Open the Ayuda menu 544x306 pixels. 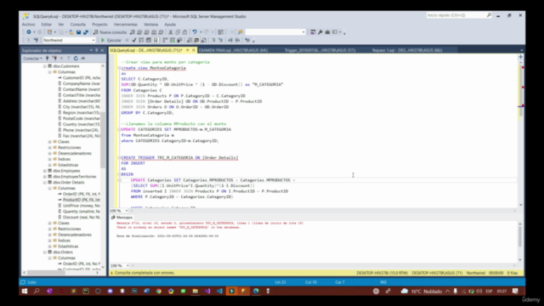click(x=170, y=25)
